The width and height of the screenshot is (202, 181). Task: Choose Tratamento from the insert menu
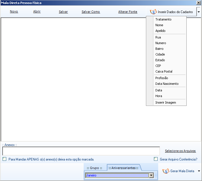click(x=163, y=19)
